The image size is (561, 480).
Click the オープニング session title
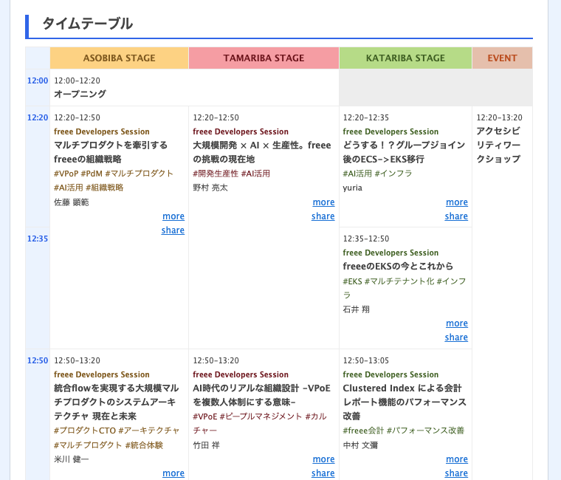tap(80, 94)
